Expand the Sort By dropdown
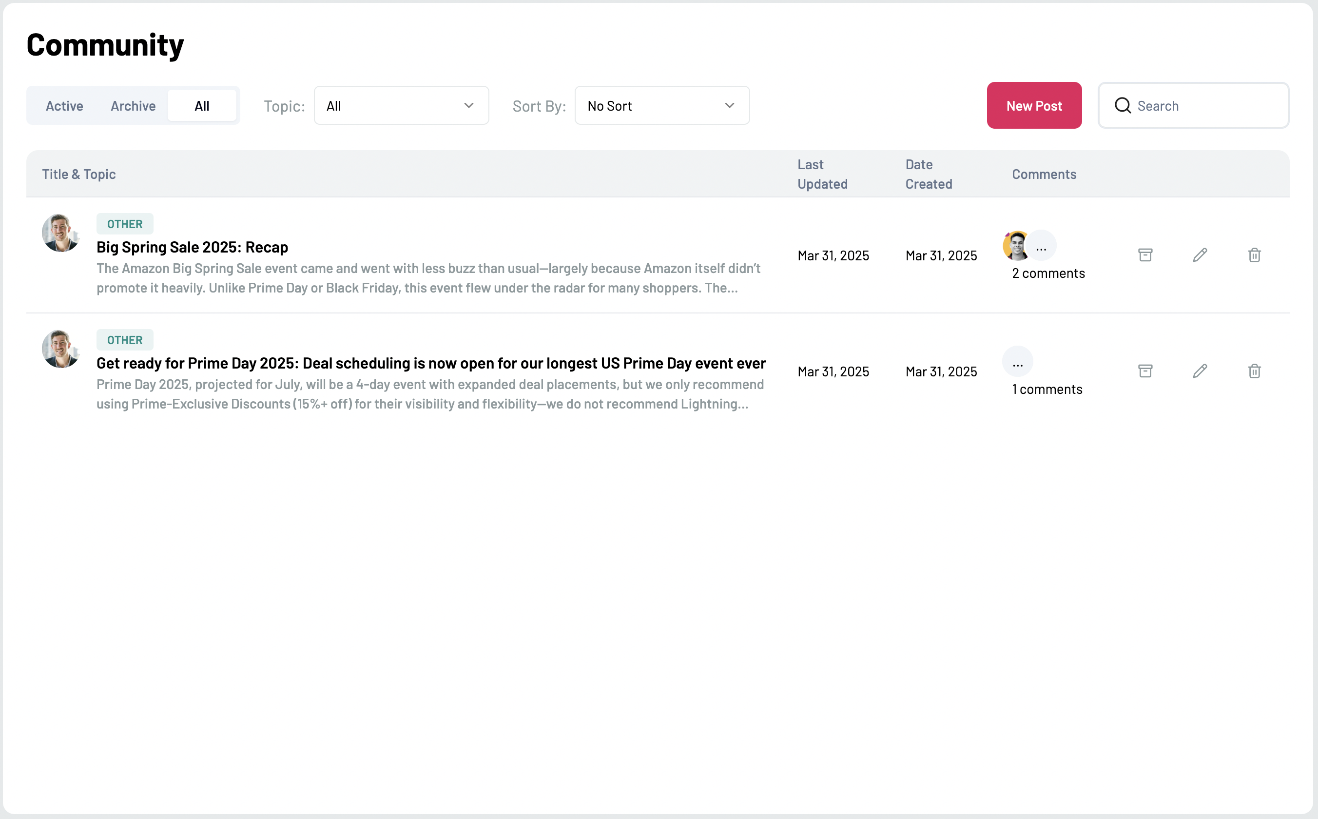 [x=662, y=106]
